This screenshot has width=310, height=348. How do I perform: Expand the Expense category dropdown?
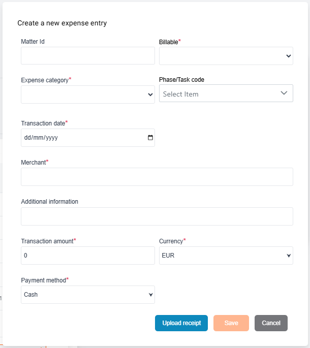tap(88, 94)
